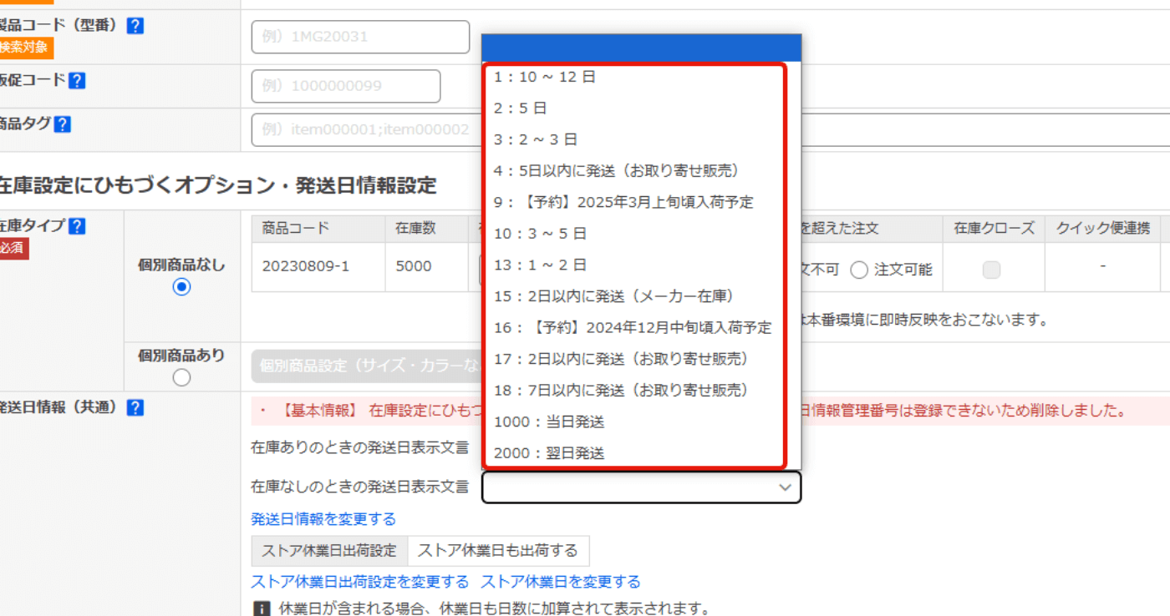1170x616 pixels.
Task: Click 在庫ありのときの発送日表示文言 label
Action: 360,447
